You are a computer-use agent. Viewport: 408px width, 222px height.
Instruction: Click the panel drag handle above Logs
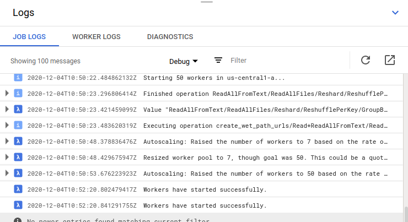[207, 2]
